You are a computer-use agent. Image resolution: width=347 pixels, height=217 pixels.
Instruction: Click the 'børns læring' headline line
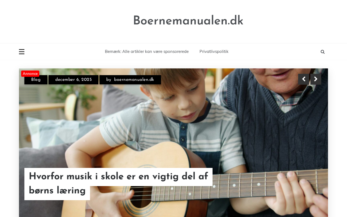point(57,191)
